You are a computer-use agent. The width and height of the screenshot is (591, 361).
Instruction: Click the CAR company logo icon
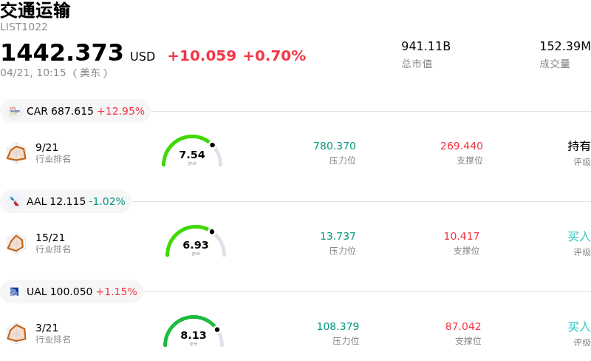click(14, 111)
